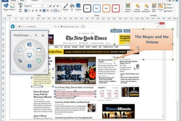Screen dimensions: 181x121
Task: Toggle Bold formatting
Action: coord(26,11)
